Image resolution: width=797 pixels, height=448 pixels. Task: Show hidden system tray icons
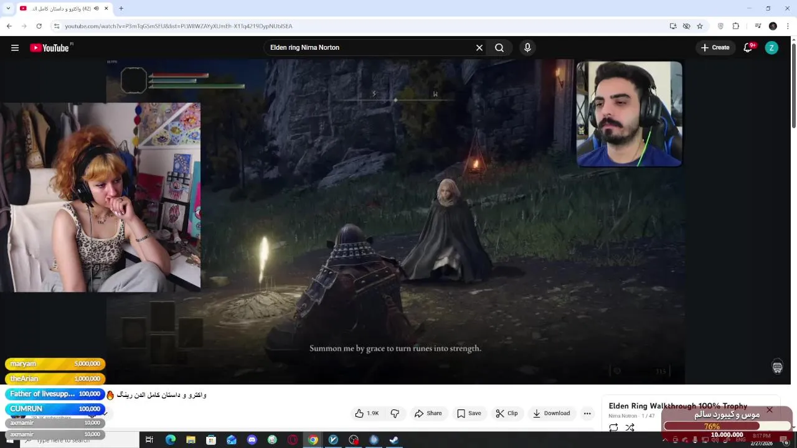point(665,441)
